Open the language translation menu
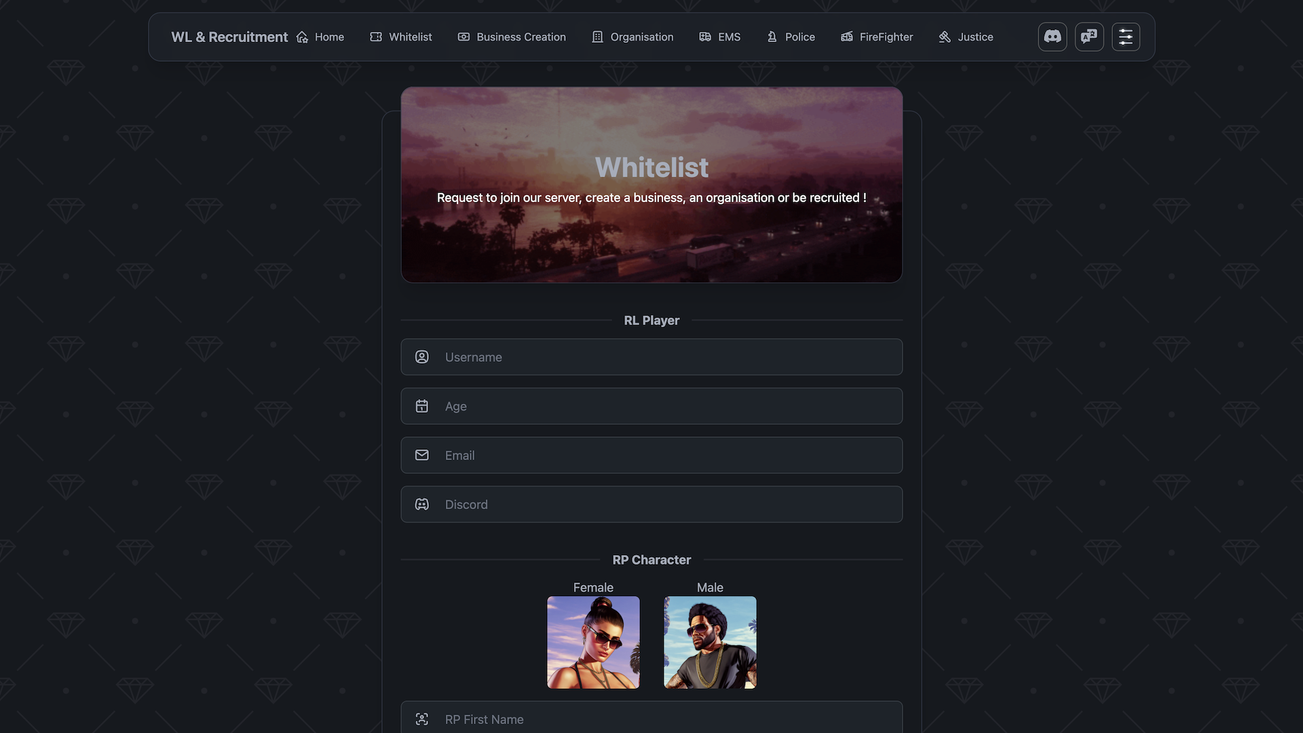 [x=1089, y=37]
